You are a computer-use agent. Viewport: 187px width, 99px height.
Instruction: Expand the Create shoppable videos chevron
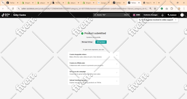tap(117, 56)
